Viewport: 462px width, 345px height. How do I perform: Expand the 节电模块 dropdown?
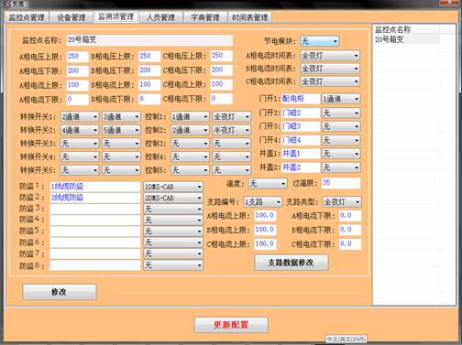tap(319, 41)
